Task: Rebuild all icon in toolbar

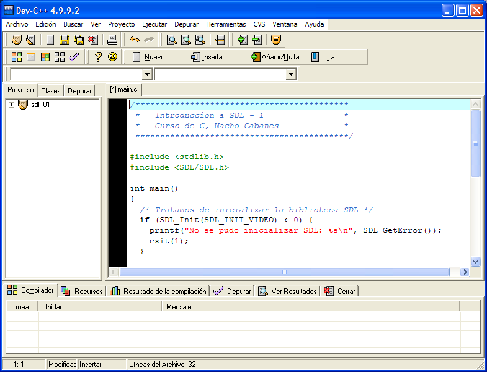Action: click(60, 57)
